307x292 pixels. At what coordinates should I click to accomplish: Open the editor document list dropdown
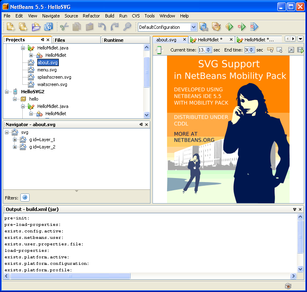[x=301, y=39]
